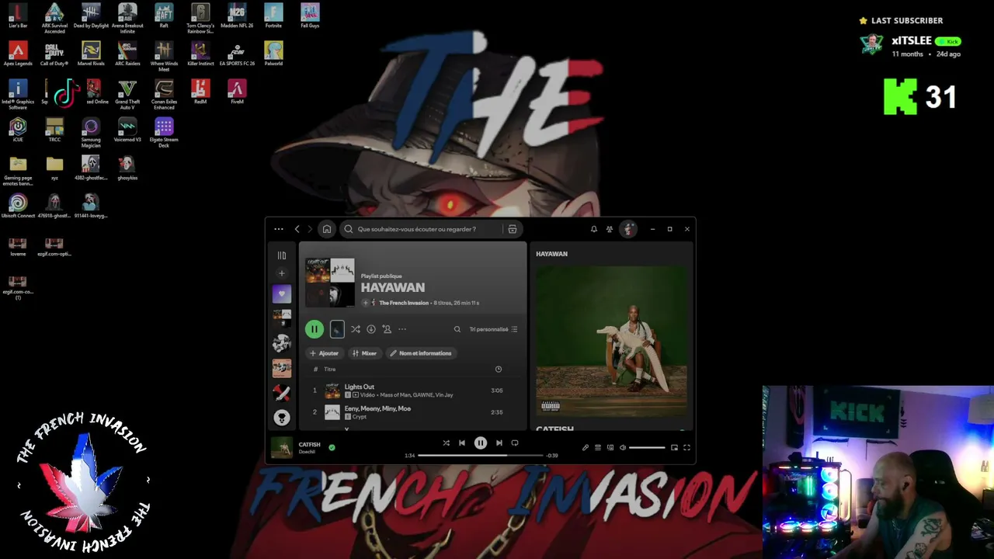The image size is (994, 559).
Task: Open the HAYAWAN playlist cover image
Action: coord(330,283)
